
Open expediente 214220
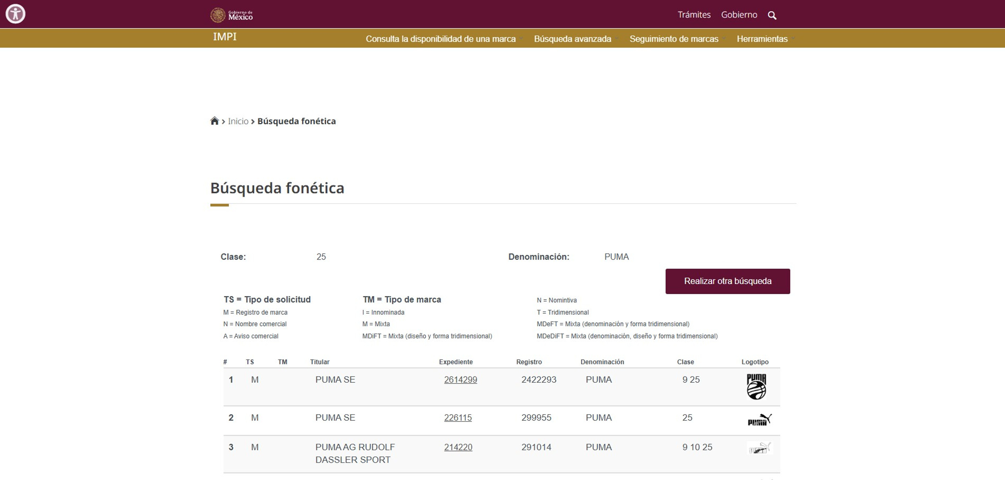pos(458,447)
